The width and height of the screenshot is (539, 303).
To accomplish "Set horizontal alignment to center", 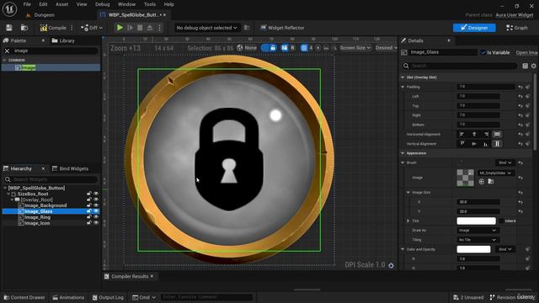I will (x=474, y=135).
